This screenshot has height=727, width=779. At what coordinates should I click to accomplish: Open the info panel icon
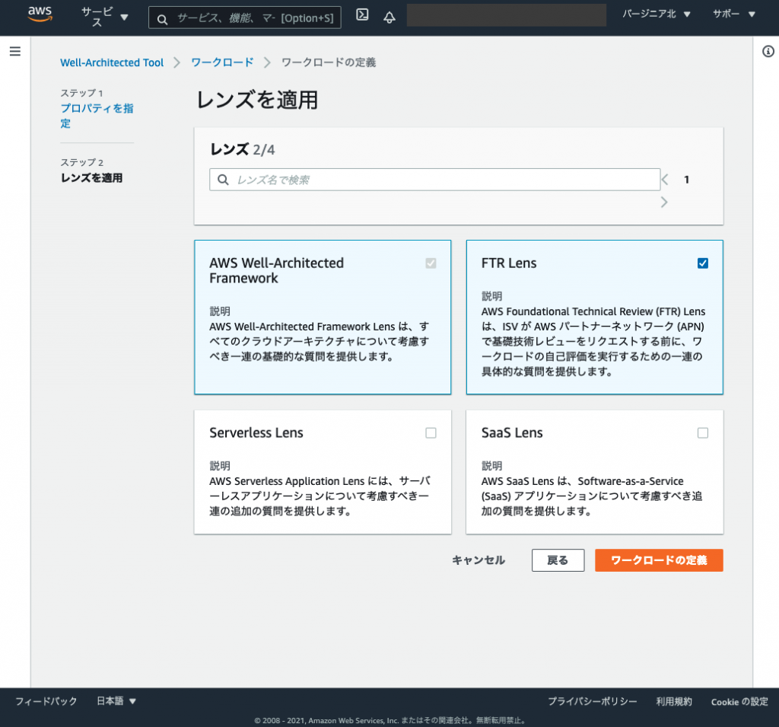(x=768, y=51)
